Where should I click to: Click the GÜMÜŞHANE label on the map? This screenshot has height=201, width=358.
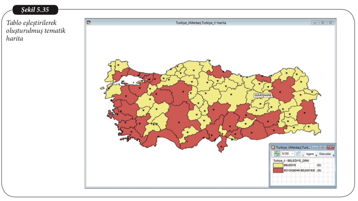pos(263,95)
